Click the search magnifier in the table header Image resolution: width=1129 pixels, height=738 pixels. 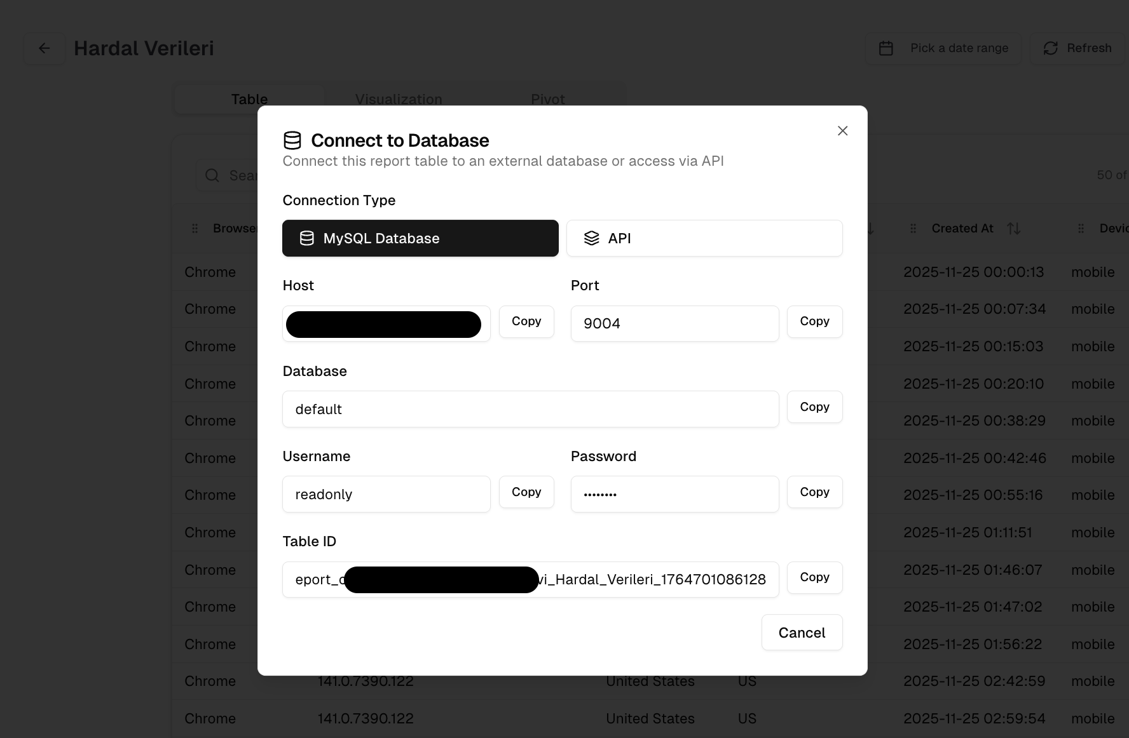[x=212, y=175]
